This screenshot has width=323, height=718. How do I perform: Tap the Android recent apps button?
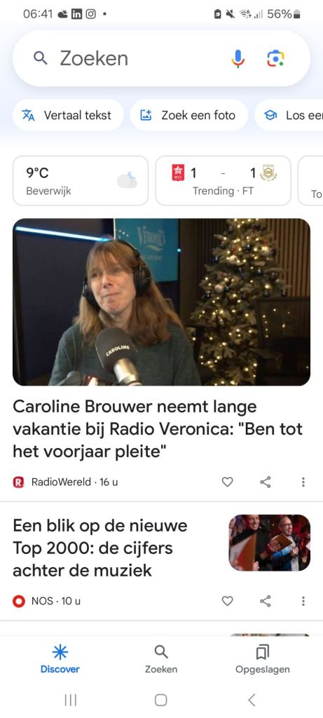(x=71, y=700)
